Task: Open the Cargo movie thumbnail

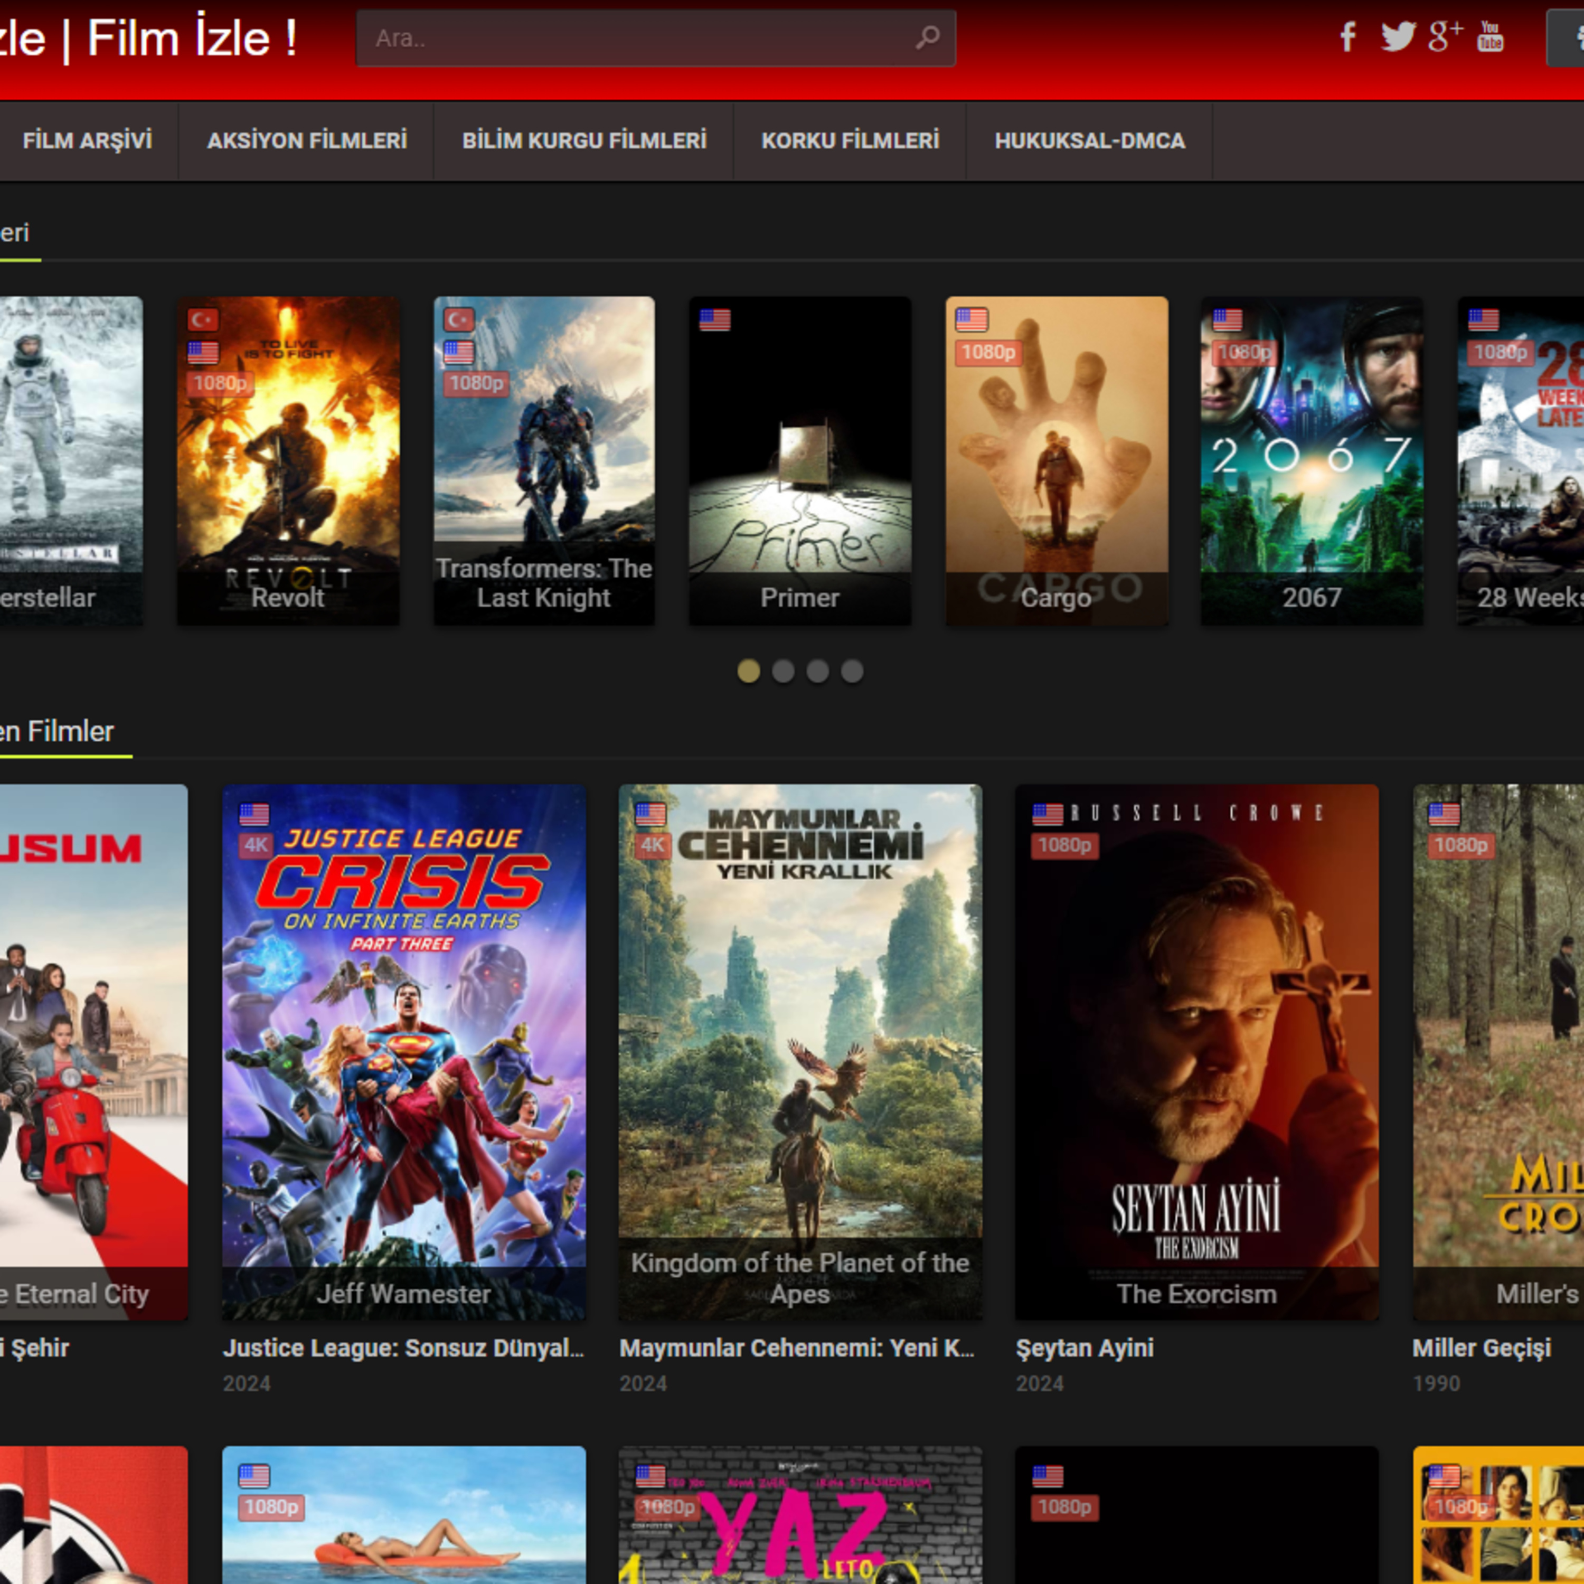Action: pyautogui.click(x=1057, y=461)
